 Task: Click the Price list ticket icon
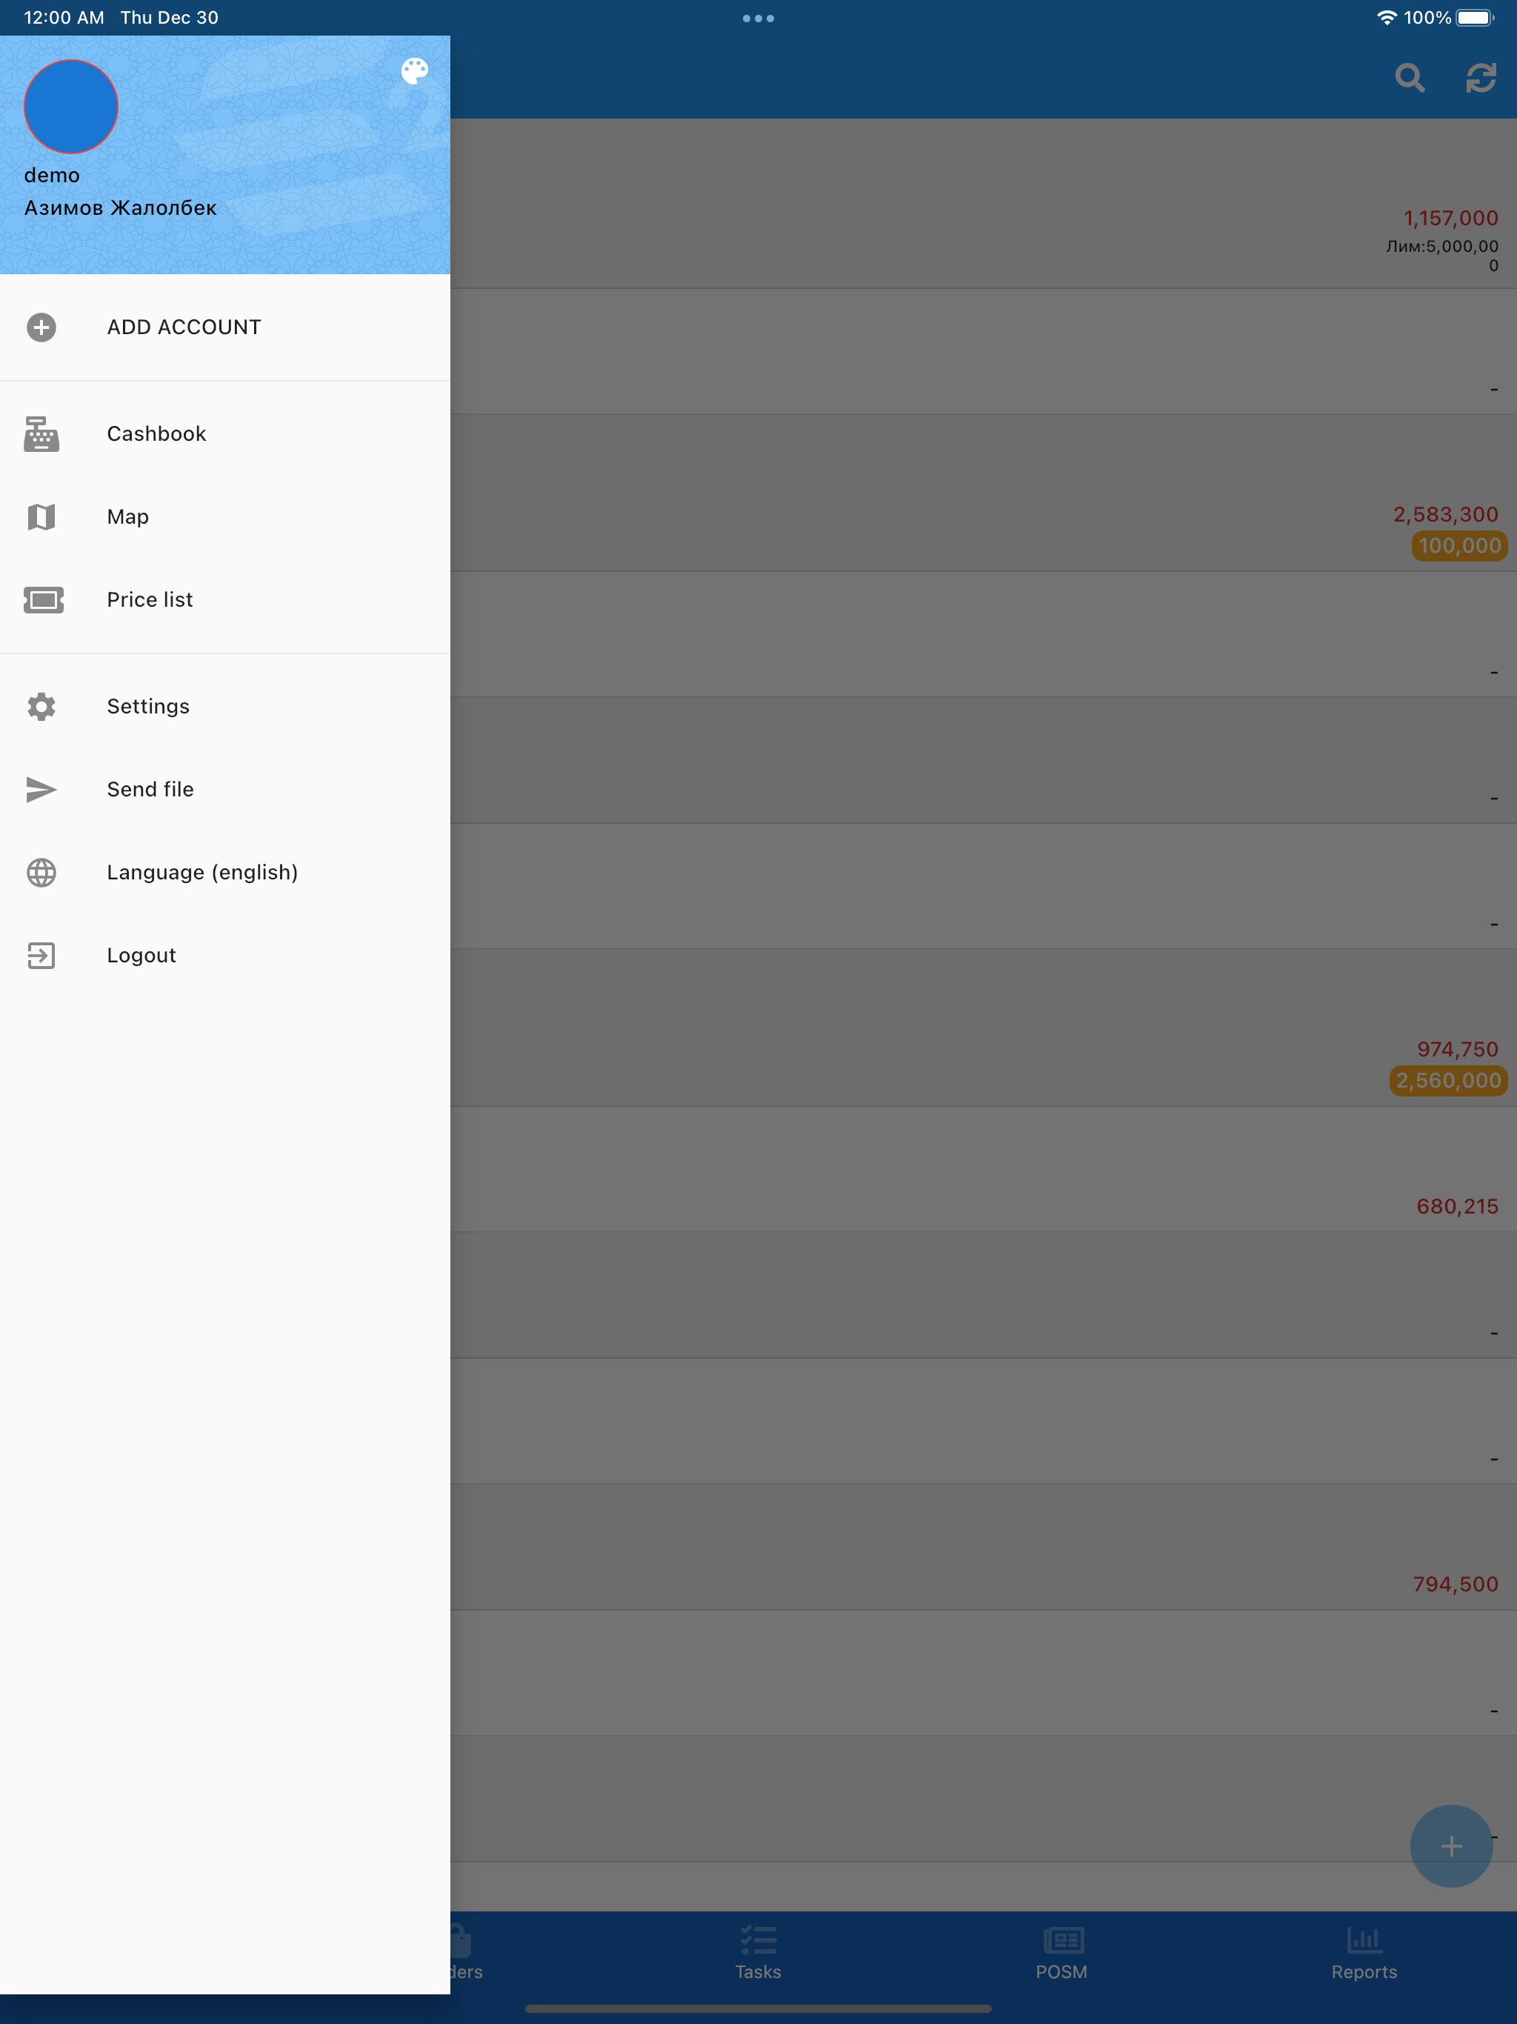(43, 600)
